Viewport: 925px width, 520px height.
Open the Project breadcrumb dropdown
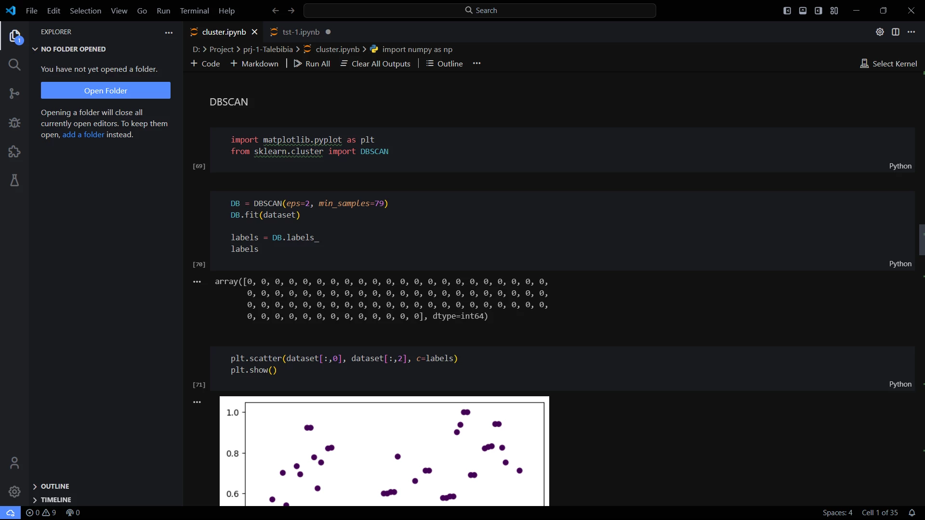222,49
